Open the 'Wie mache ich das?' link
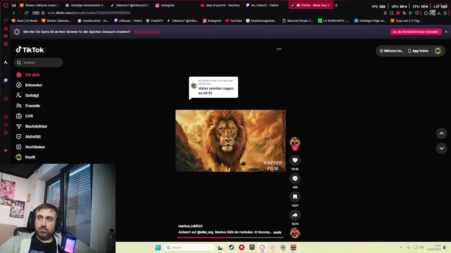The height and width of the screenshot is (253, 451). coord(147,32)
